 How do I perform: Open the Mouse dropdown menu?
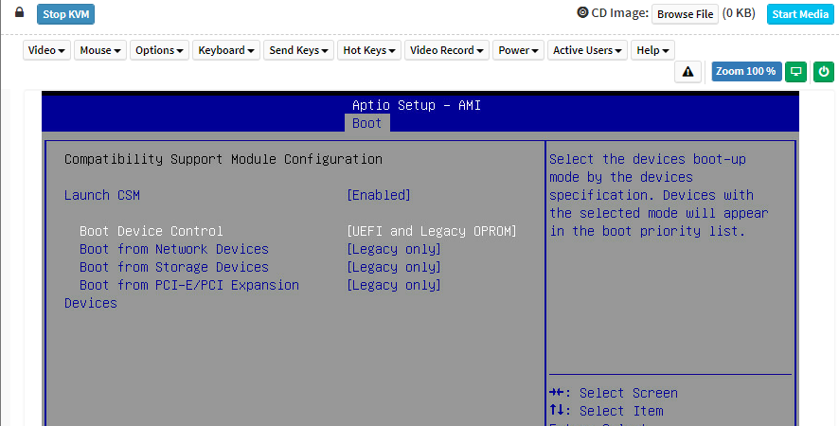pos(100,50)
